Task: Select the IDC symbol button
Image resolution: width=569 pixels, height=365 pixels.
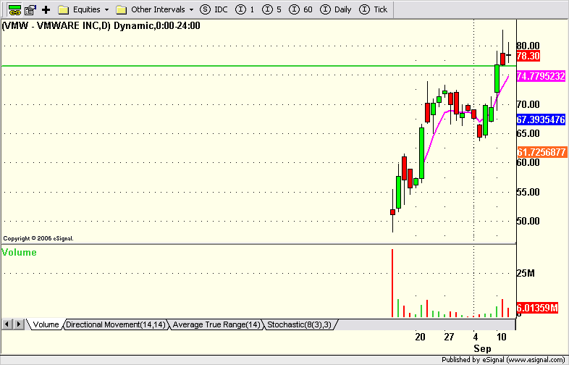Action: point(214,10)
